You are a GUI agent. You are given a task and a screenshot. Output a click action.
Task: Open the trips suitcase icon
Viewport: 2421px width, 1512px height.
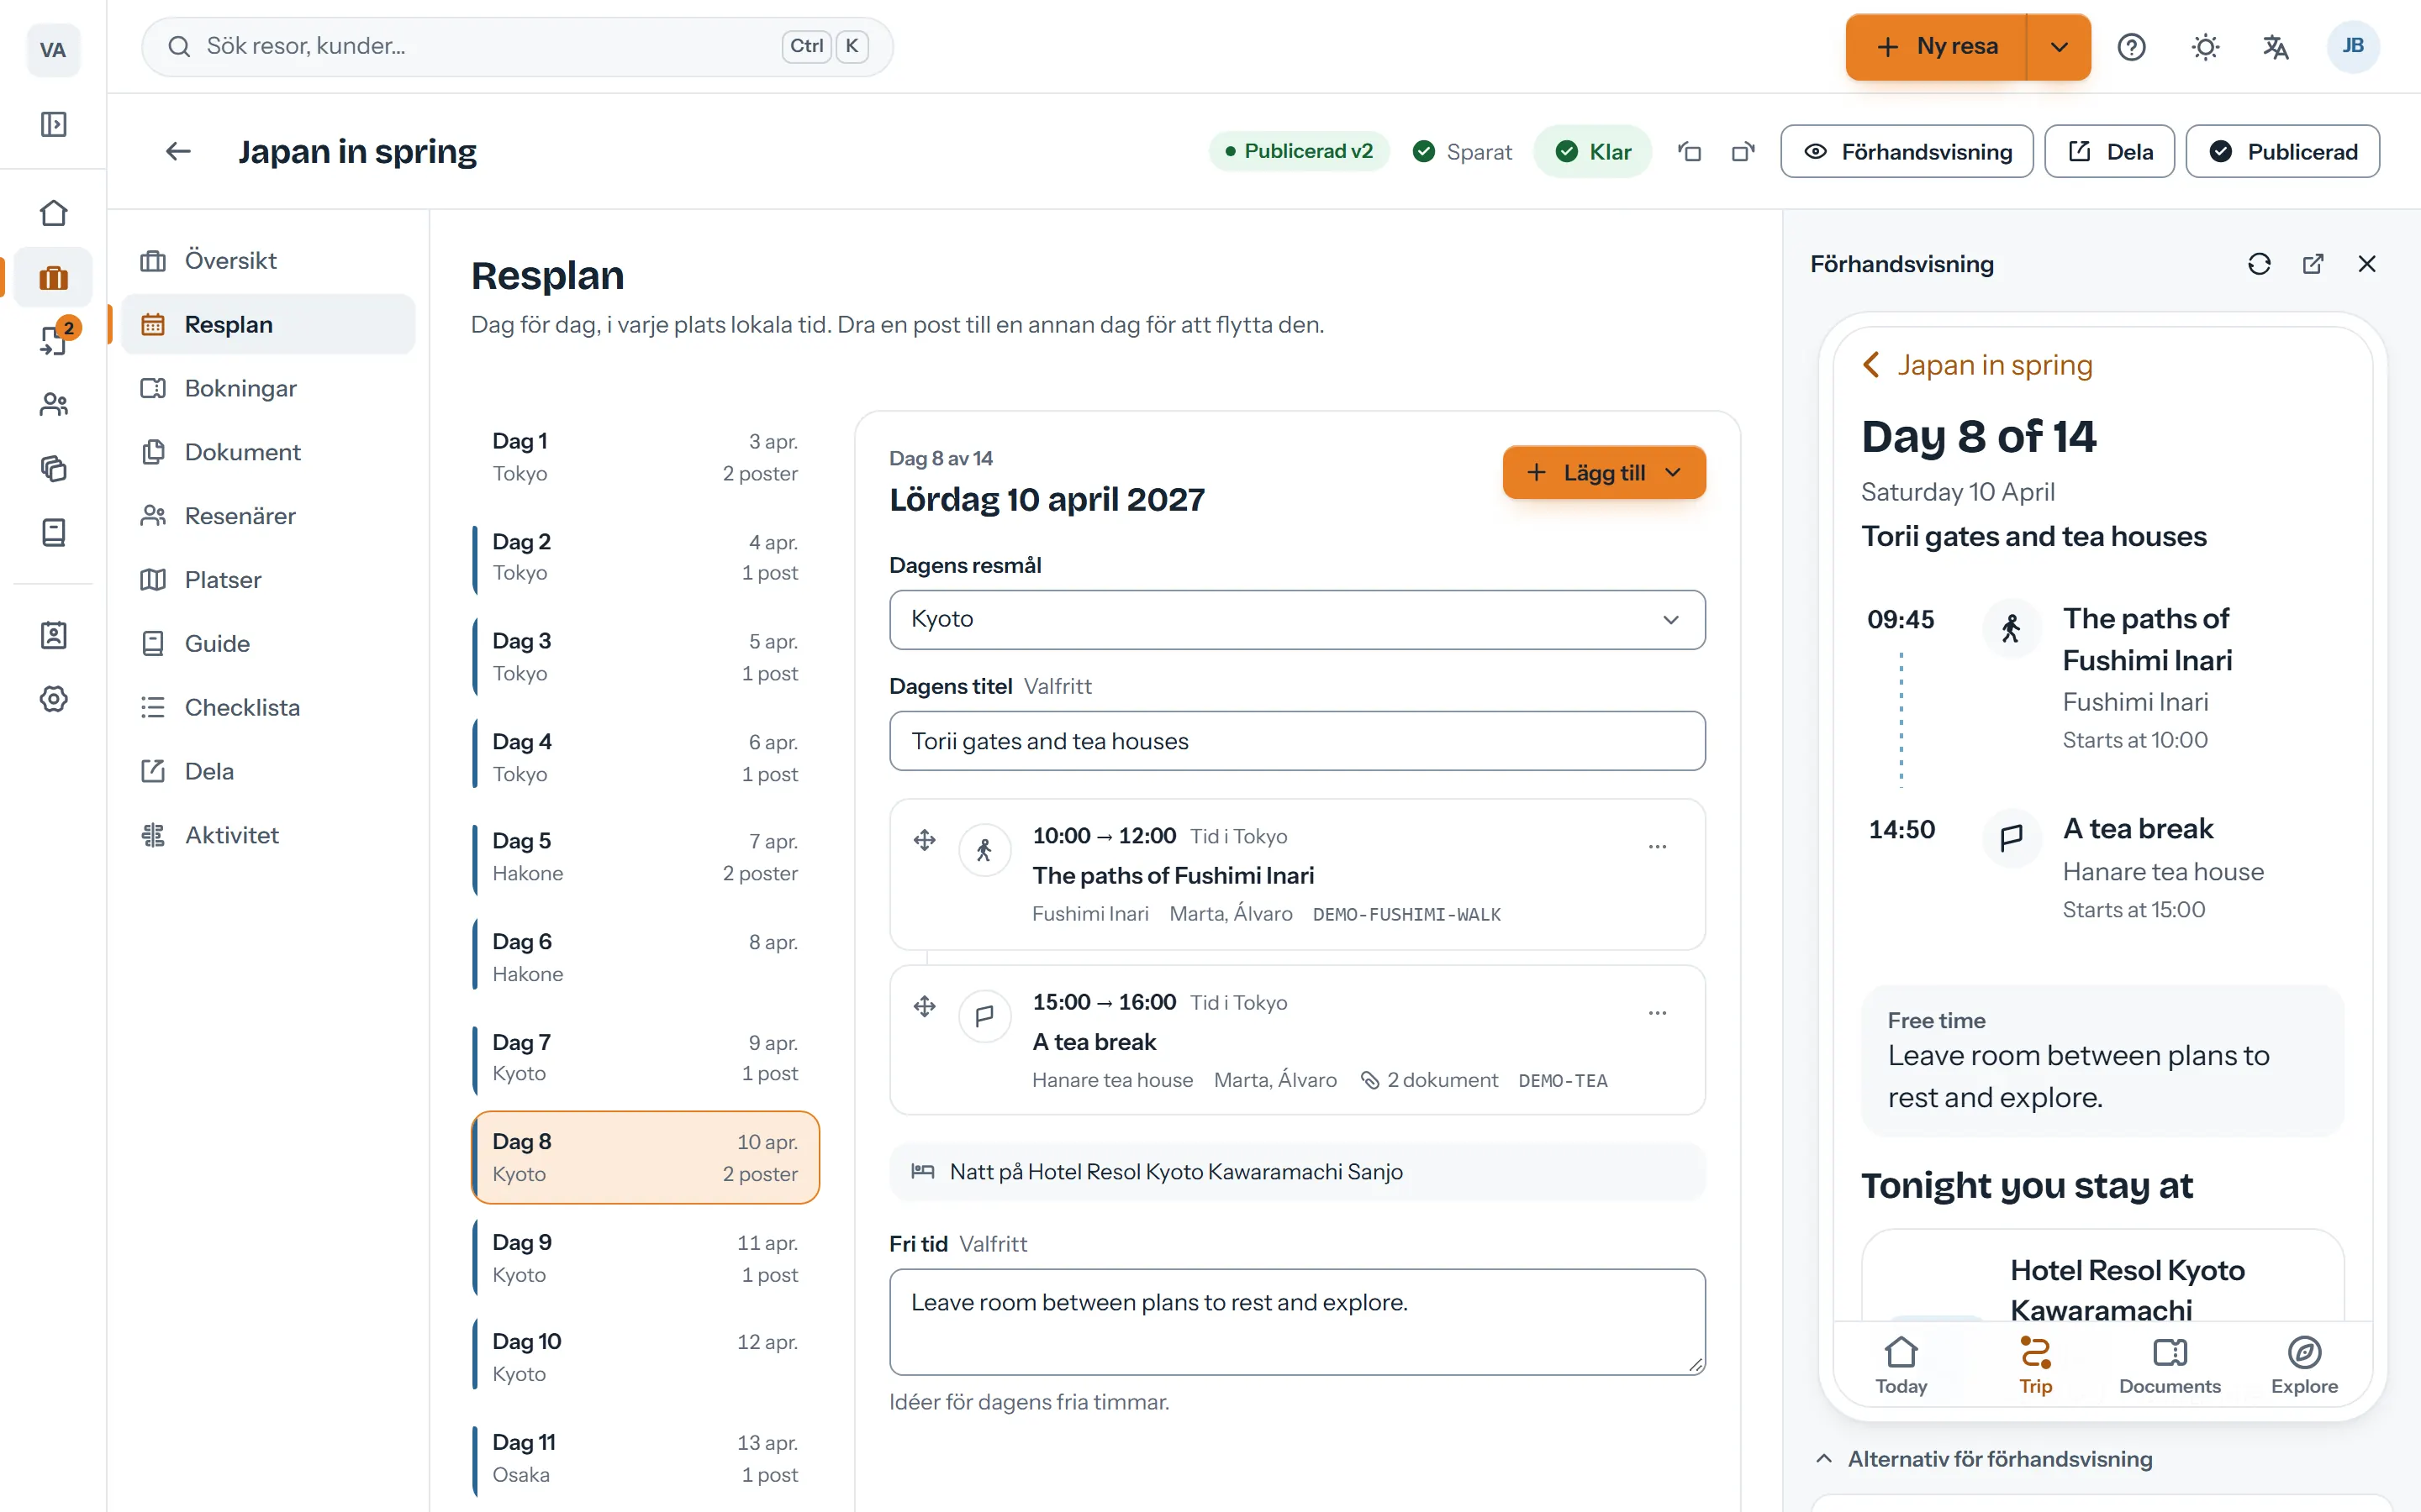click(53, 277)
